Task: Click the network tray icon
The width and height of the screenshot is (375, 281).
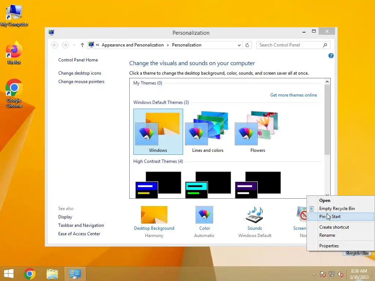Action: coord(332,274)
